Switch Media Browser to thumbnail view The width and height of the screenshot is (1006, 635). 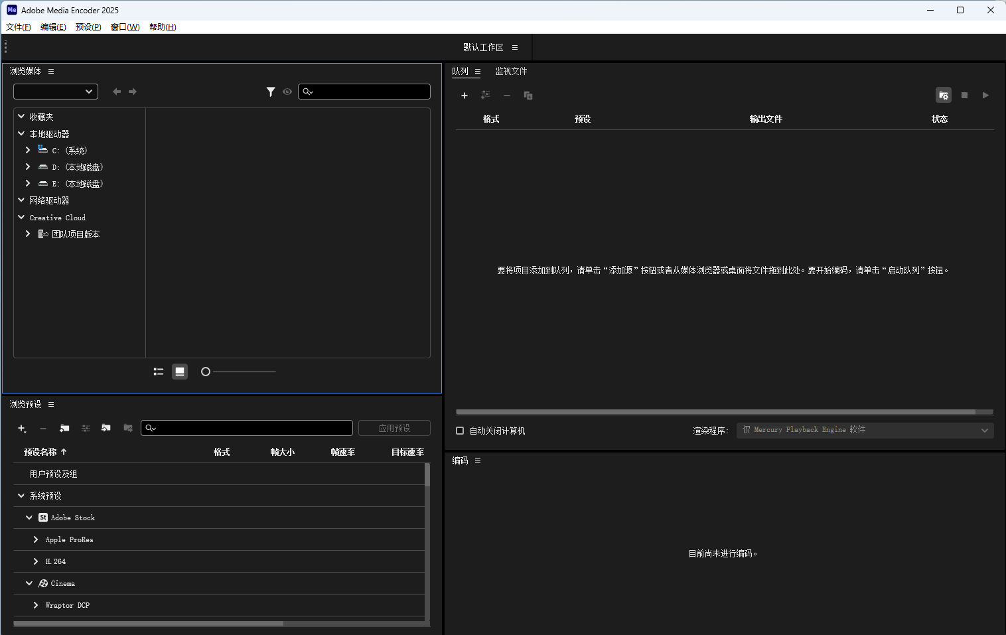tap(180, 372)
